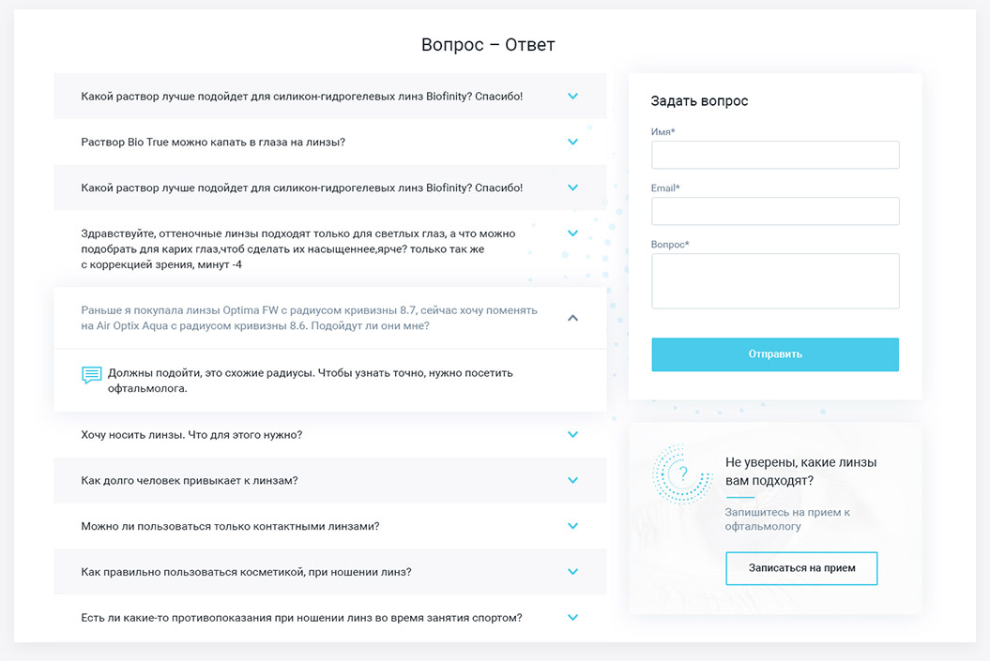Click into the Email input field
The width and height of the screenshot is (990, 661).
click(x=775, y=211)
